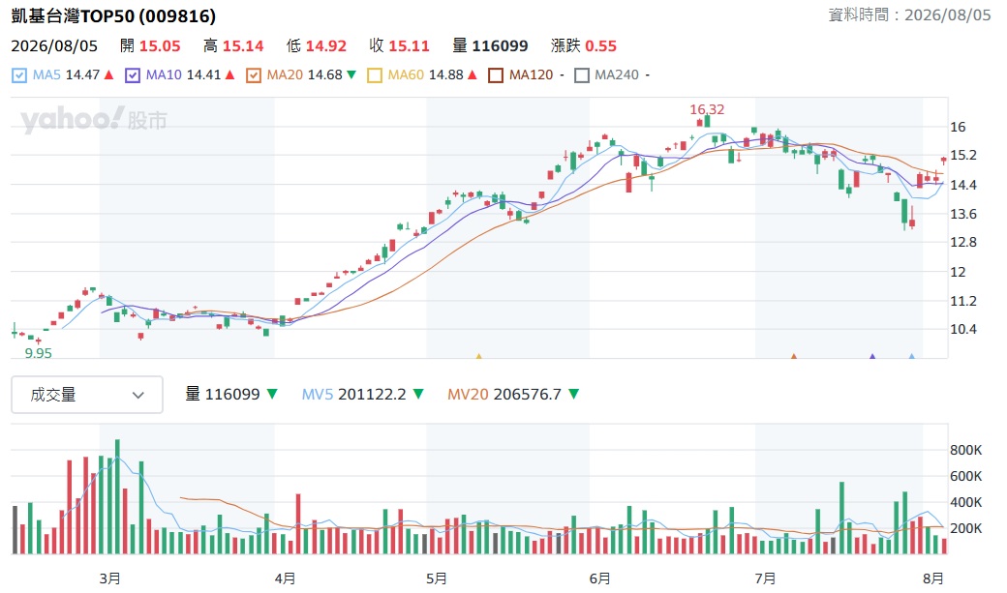Click the 200K volume axis label

coord(966,529)
